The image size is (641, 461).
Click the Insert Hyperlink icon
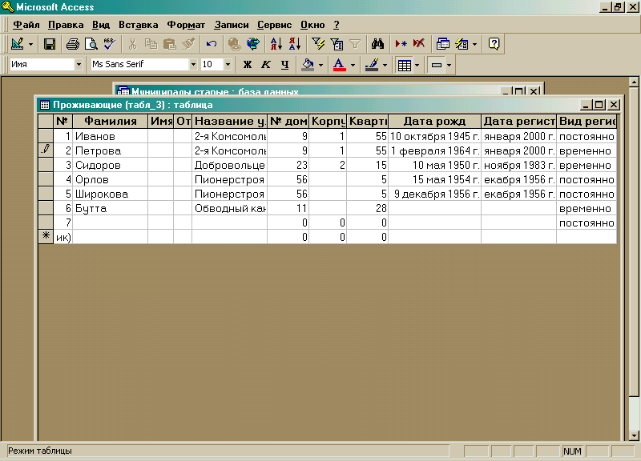234,44
